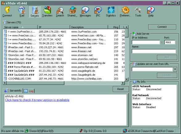The width and height of the screenshot is (181, 134).
Task: Select the !iFreeSex.net 193.19.227.24 row
Action: coord(64,47)
